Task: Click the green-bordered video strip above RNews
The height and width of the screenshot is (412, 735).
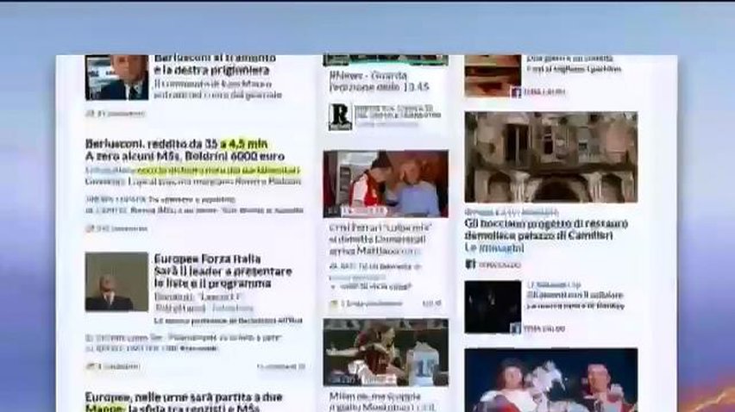Action: (386, 60)
